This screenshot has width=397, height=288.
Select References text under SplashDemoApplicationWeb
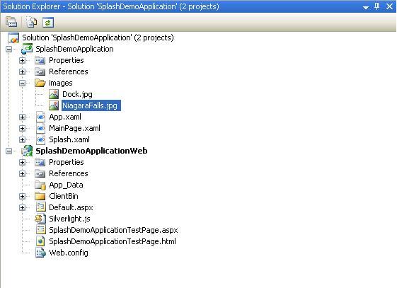tap(69, 174)
